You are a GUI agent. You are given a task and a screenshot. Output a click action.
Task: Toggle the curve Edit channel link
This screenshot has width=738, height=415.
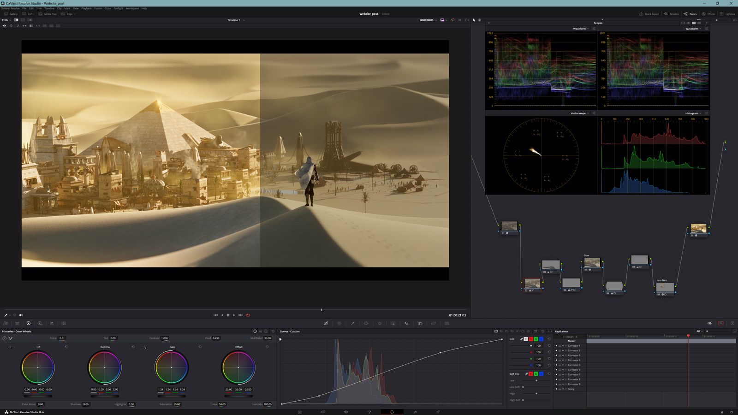pos(521,339)
